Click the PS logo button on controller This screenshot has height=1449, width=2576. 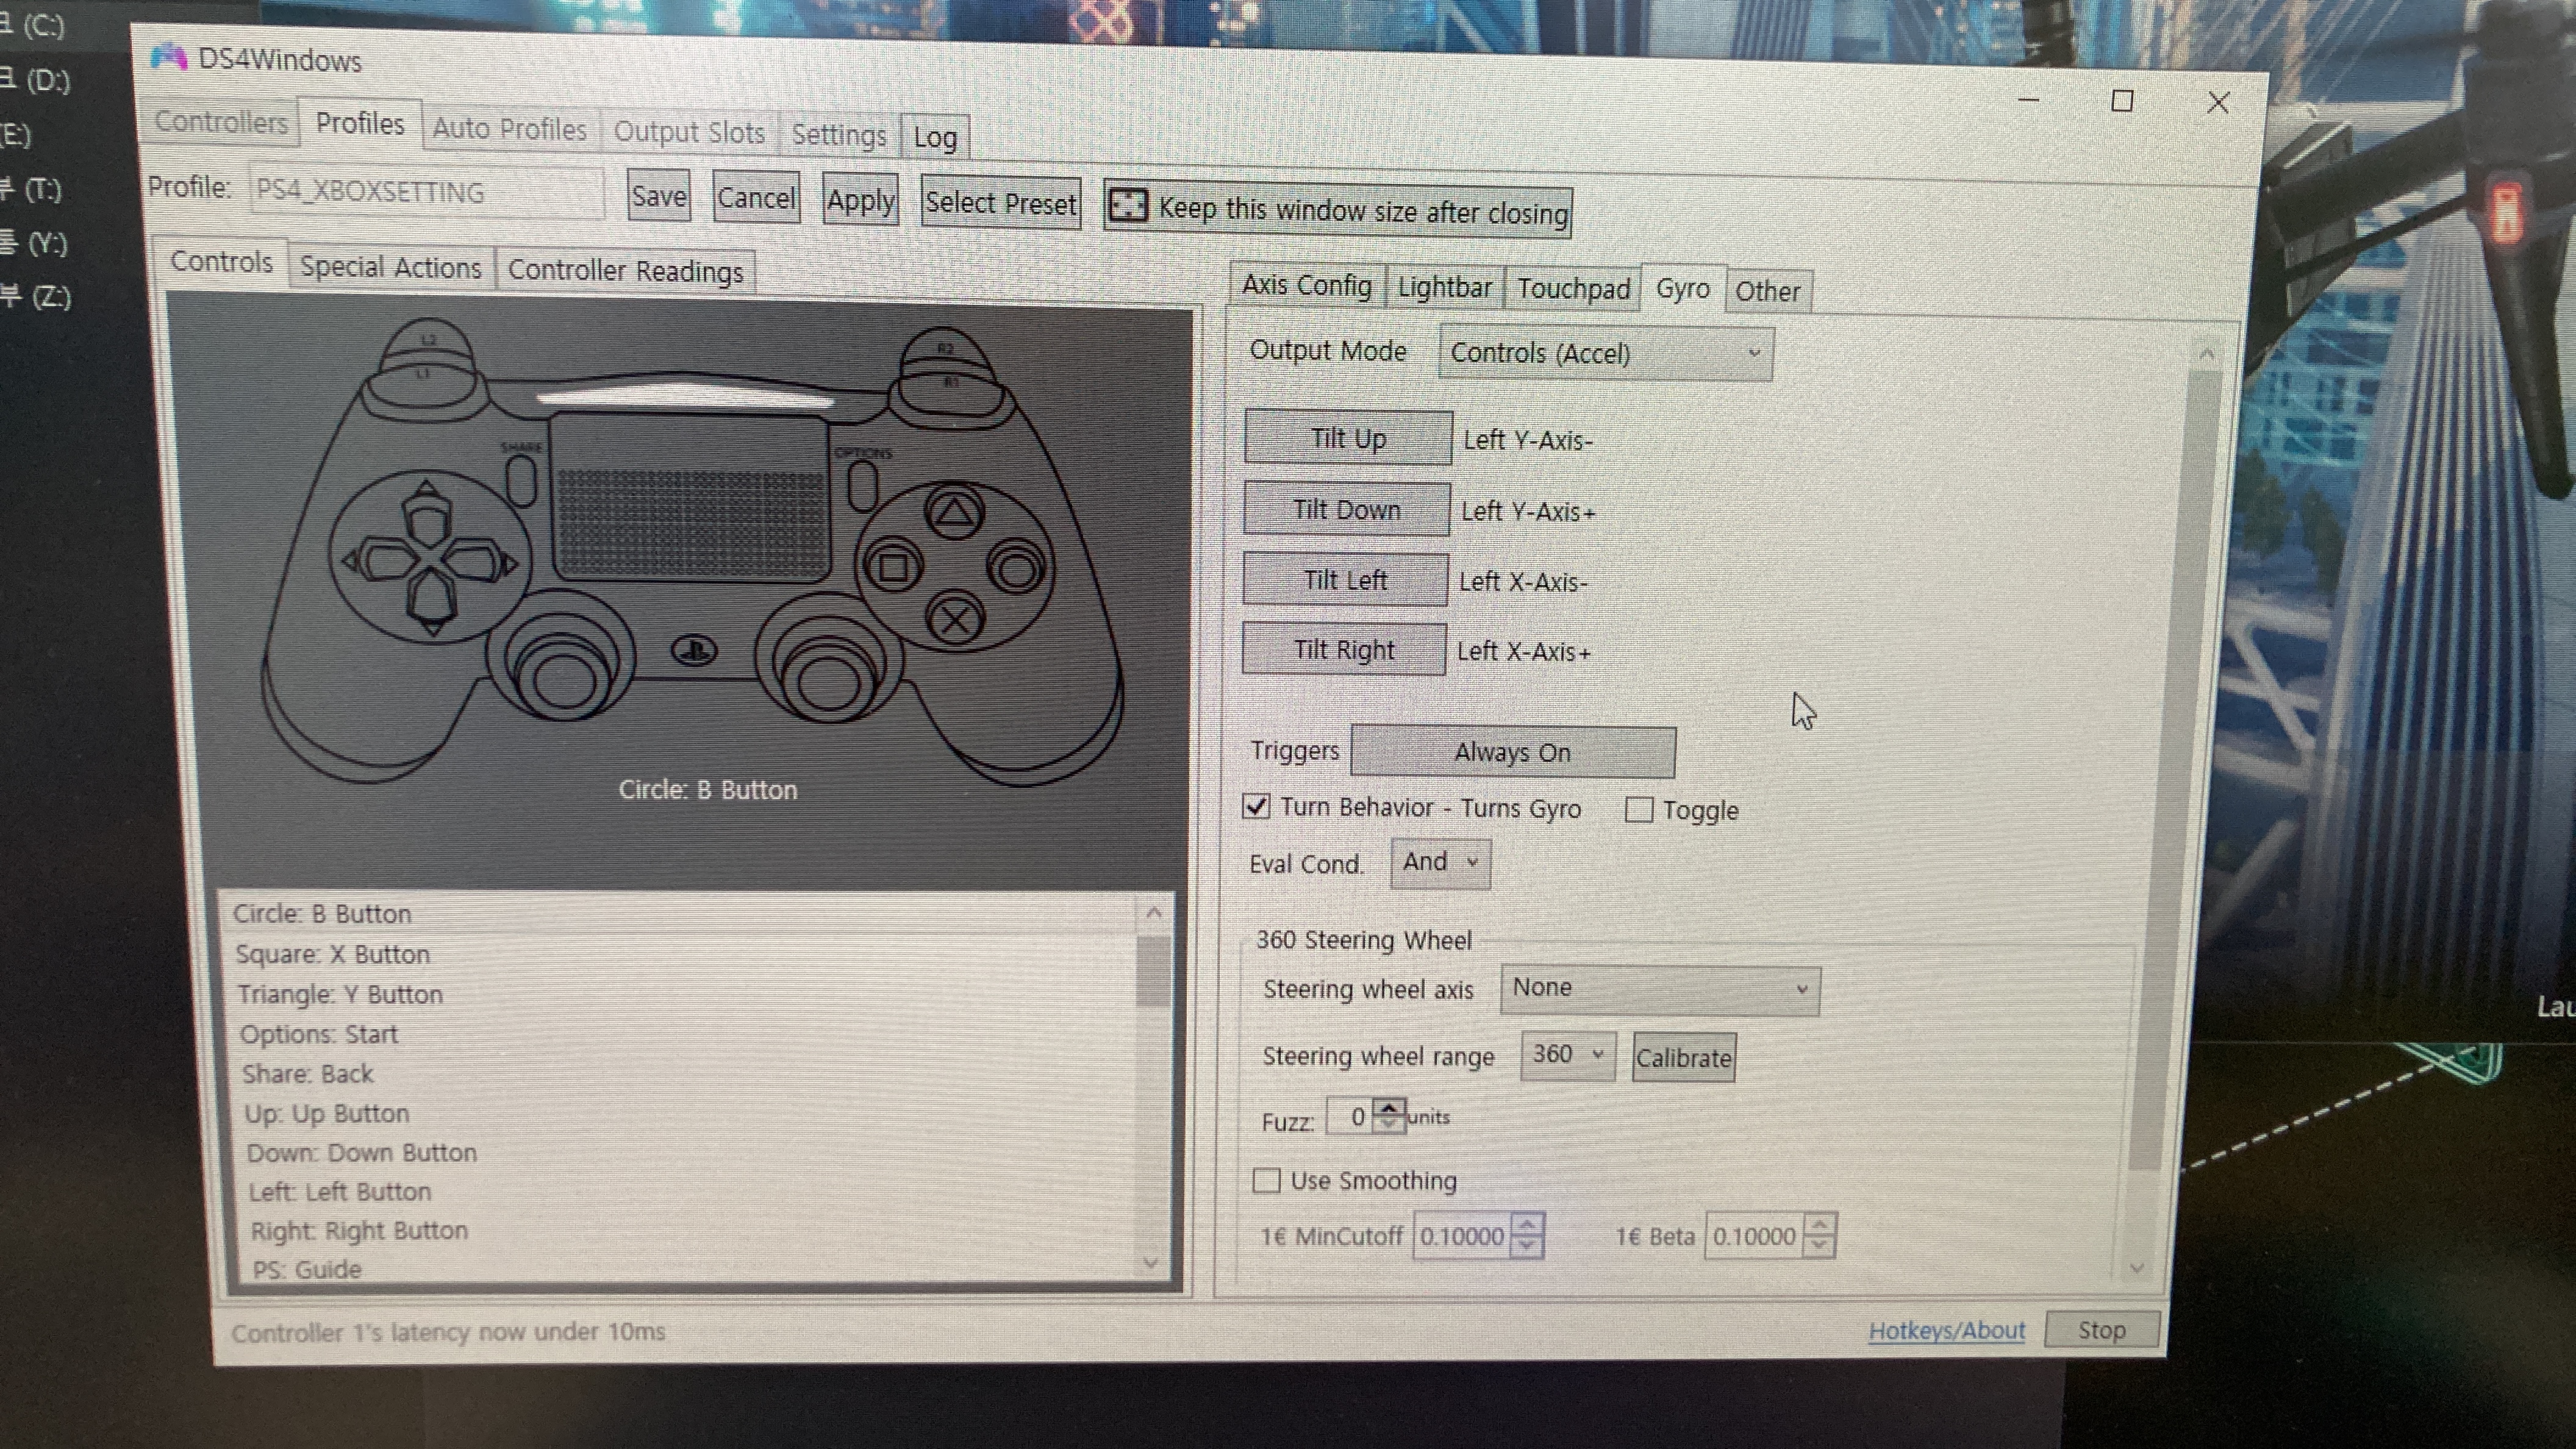(694, 651)
